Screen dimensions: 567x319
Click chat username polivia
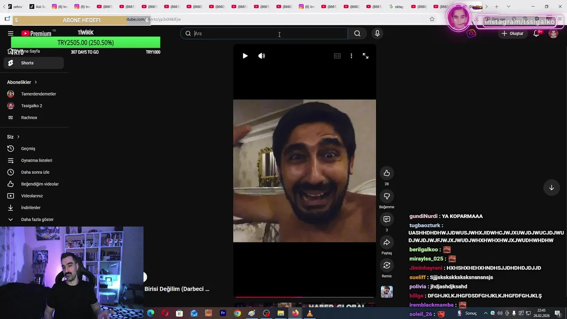(x=418, y=287)
